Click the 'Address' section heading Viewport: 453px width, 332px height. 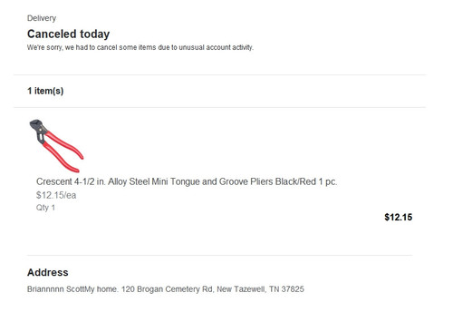pyautogui.click(x=48, y=272)
